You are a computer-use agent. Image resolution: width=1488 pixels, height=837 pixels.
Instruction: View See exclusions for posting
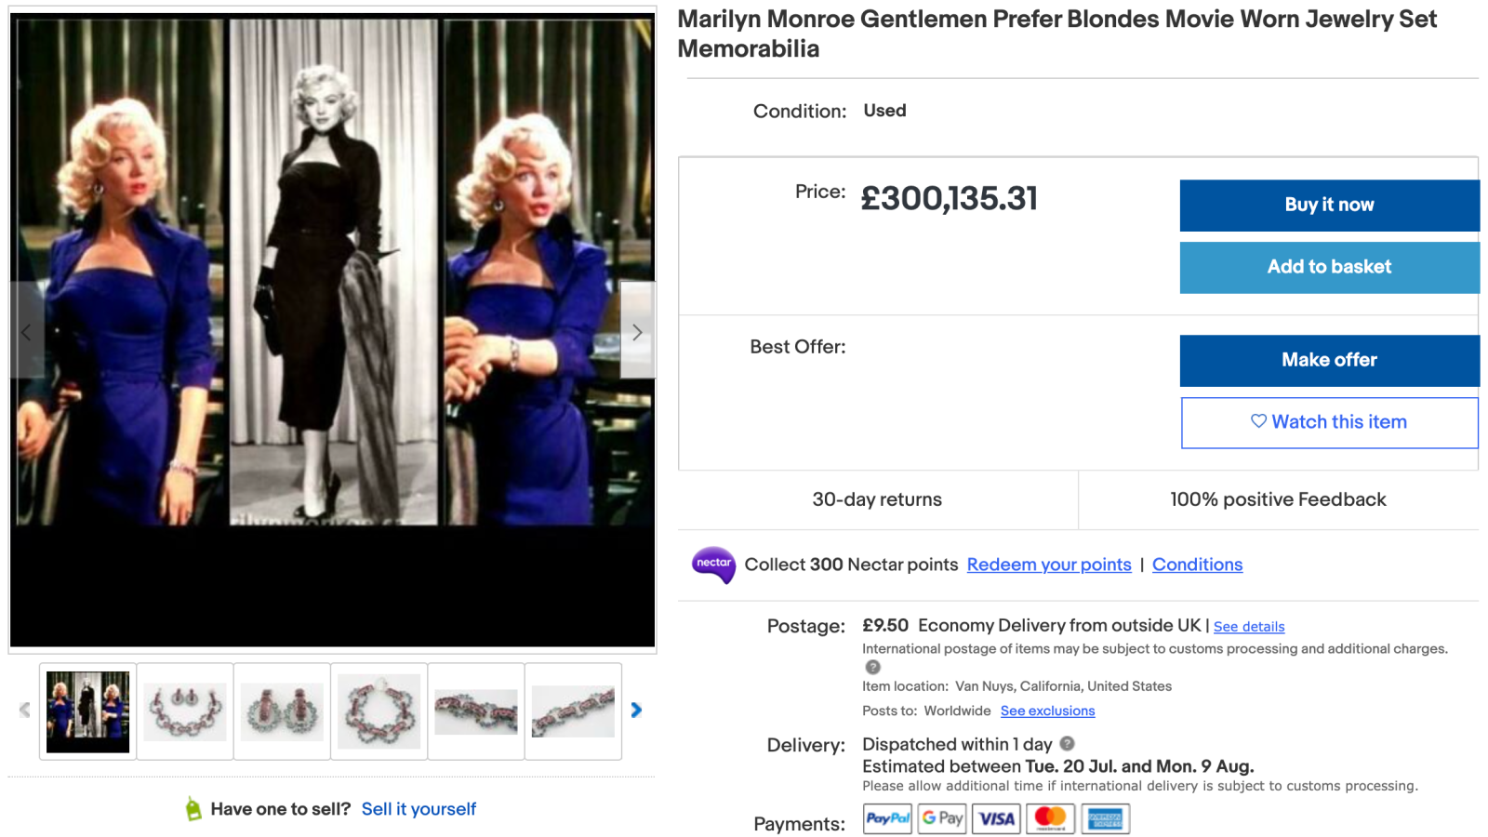(x=1047, y=711)
